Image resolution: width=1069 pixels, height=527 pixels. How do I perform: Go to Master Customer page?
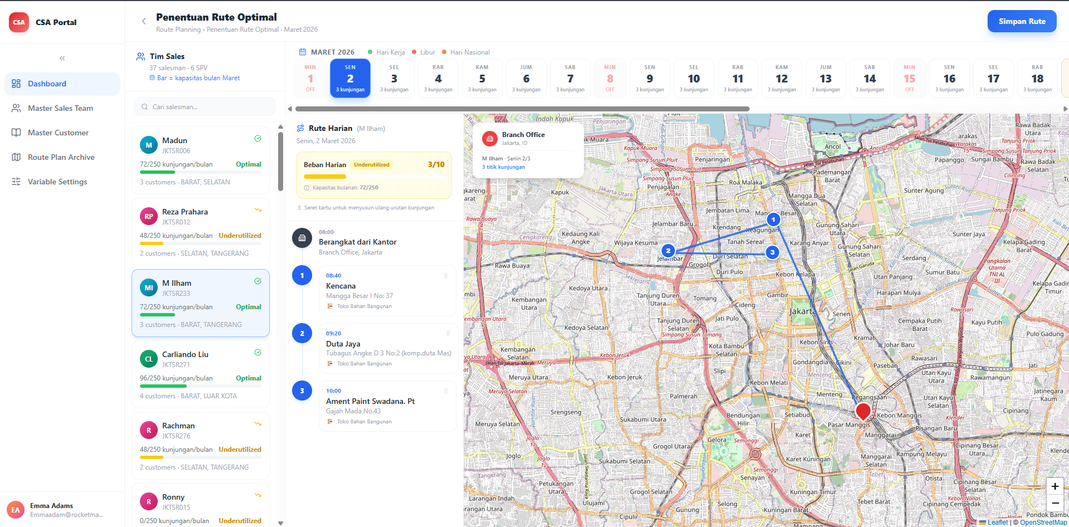[x=62, y=133]
